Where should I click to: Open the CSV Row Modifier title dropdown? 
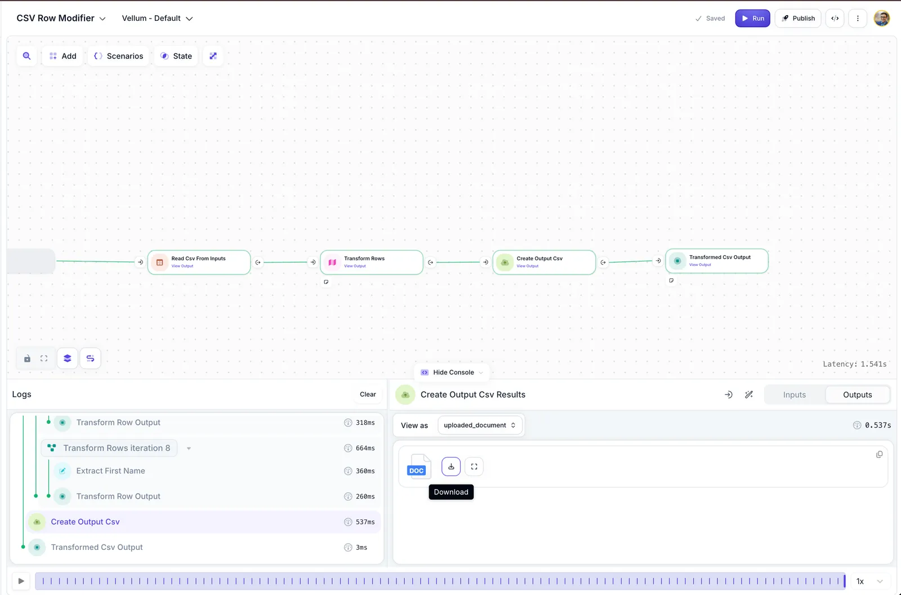click(x=61, y=18)
